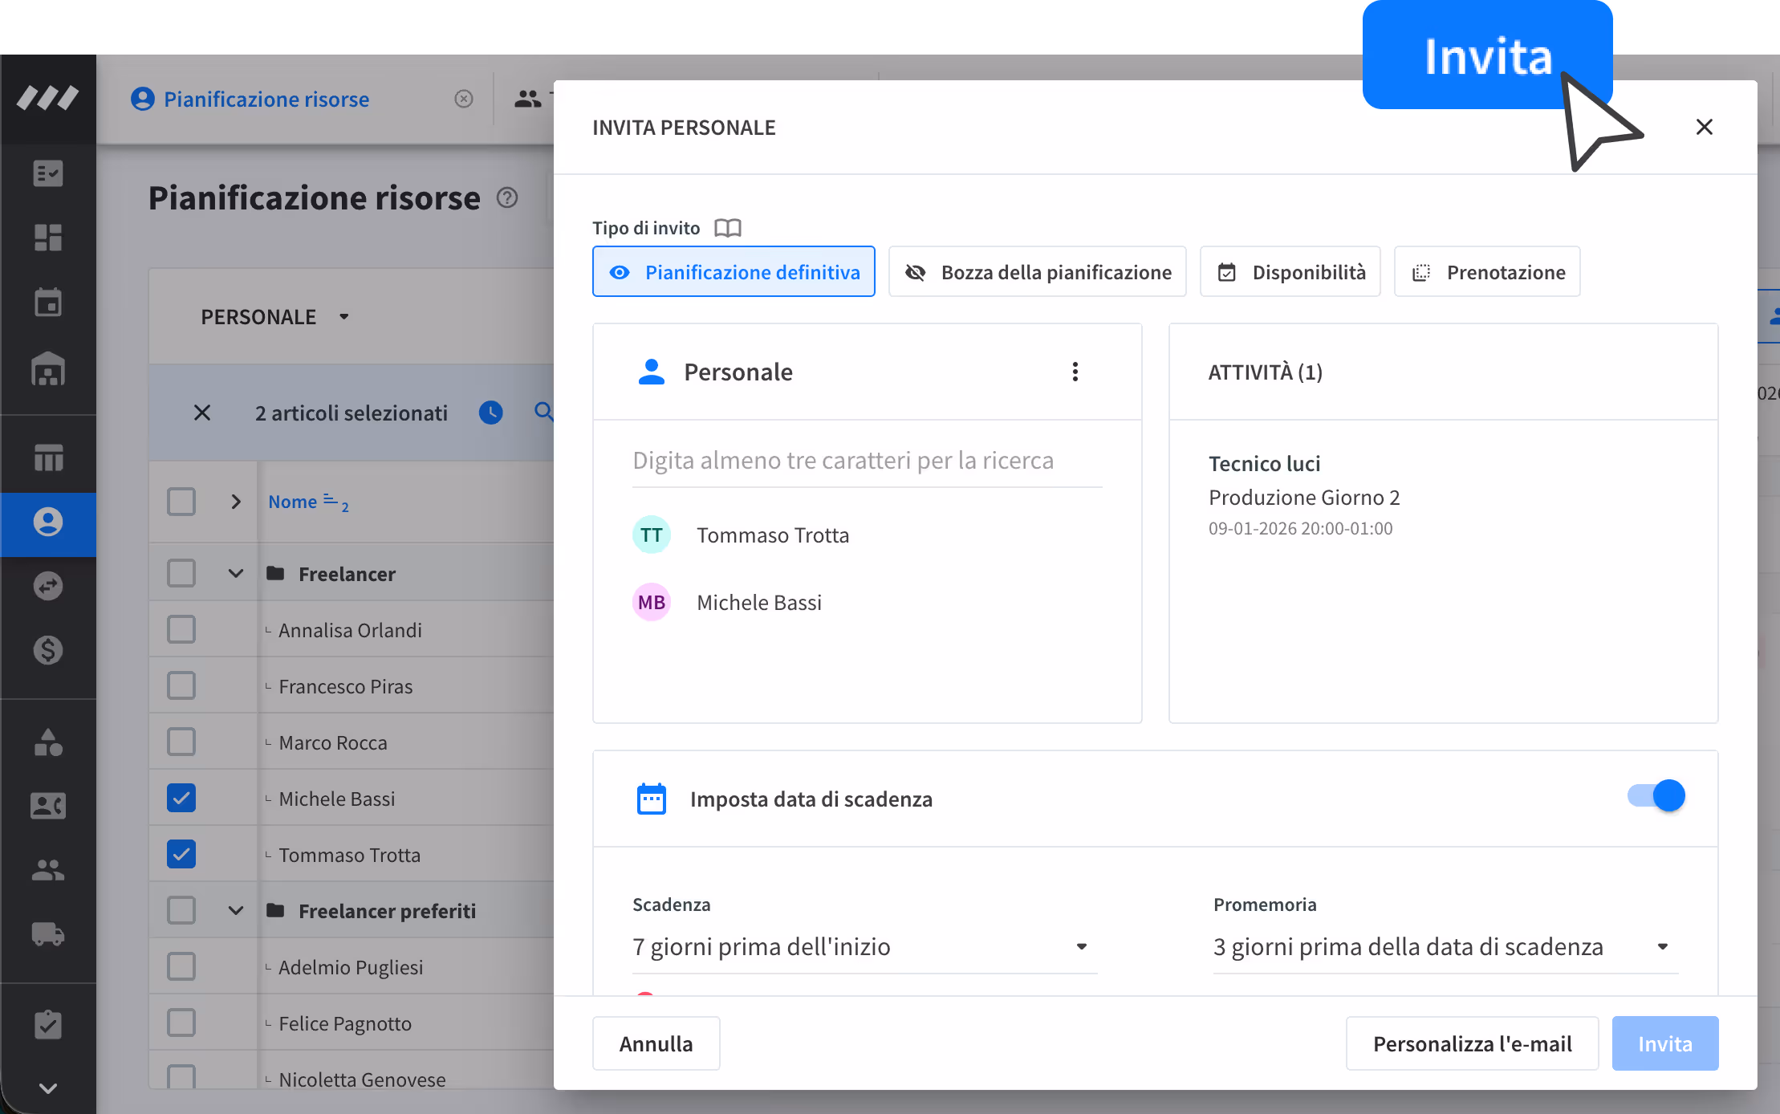Screen dimensions: 1780x1114
Task: Click the blue clock icon in the selection bar
Action: [x=490, y=413]
